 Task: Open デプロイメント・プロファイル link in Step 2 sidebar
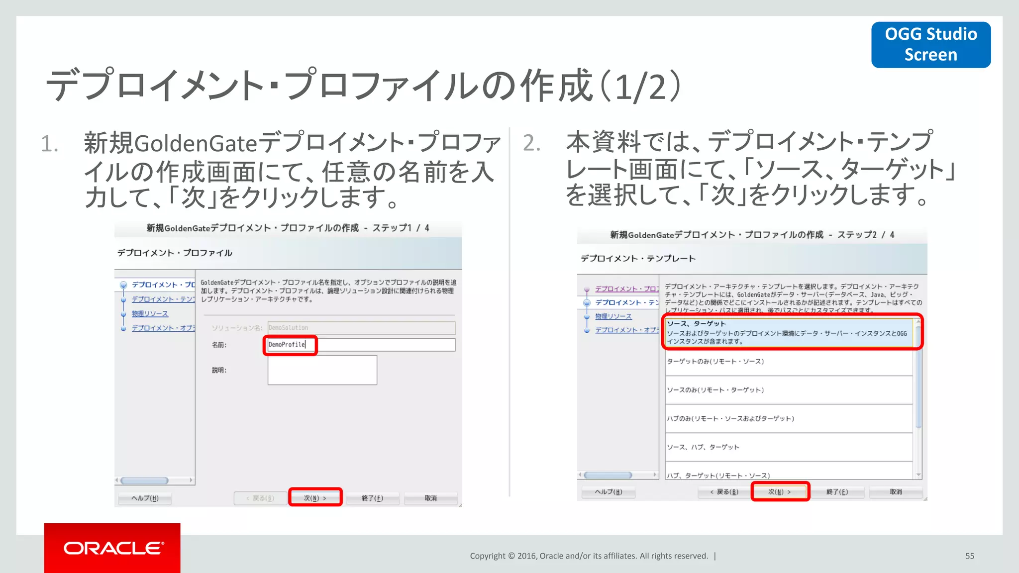(626, 288)
